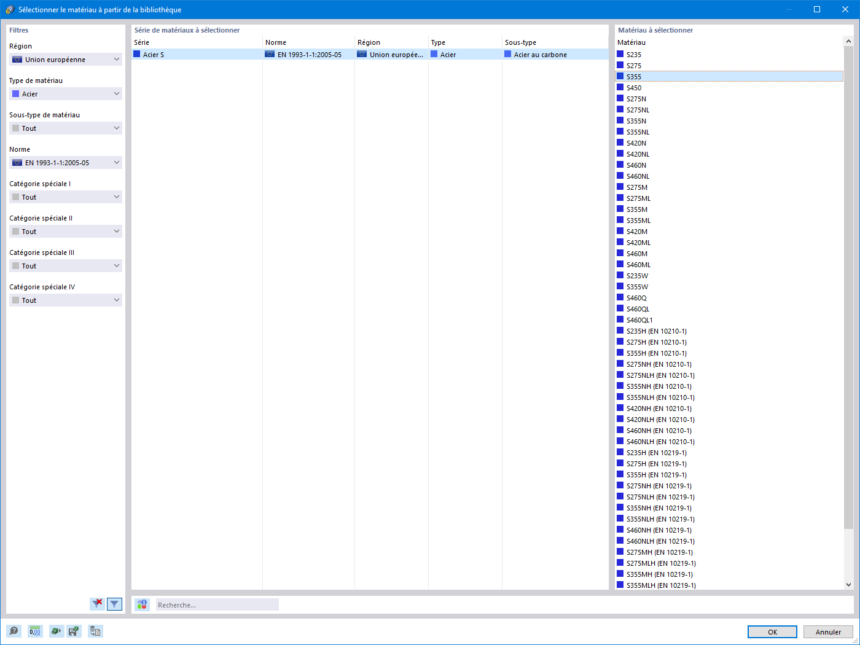This screenshot has height=645, width=860.
Task: Click the Norme column header
Action: pos(308,42)
